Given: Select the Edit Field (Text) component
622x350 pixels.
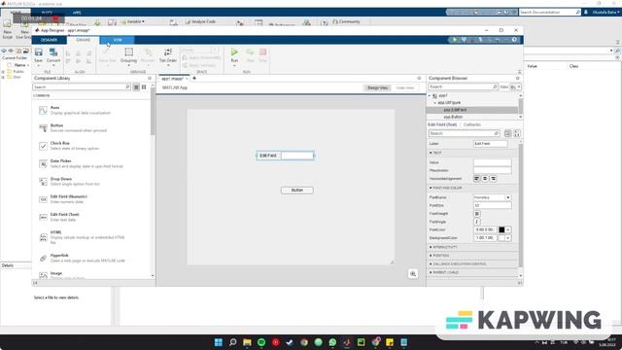Looking at the screenshot, I should 59,217.
